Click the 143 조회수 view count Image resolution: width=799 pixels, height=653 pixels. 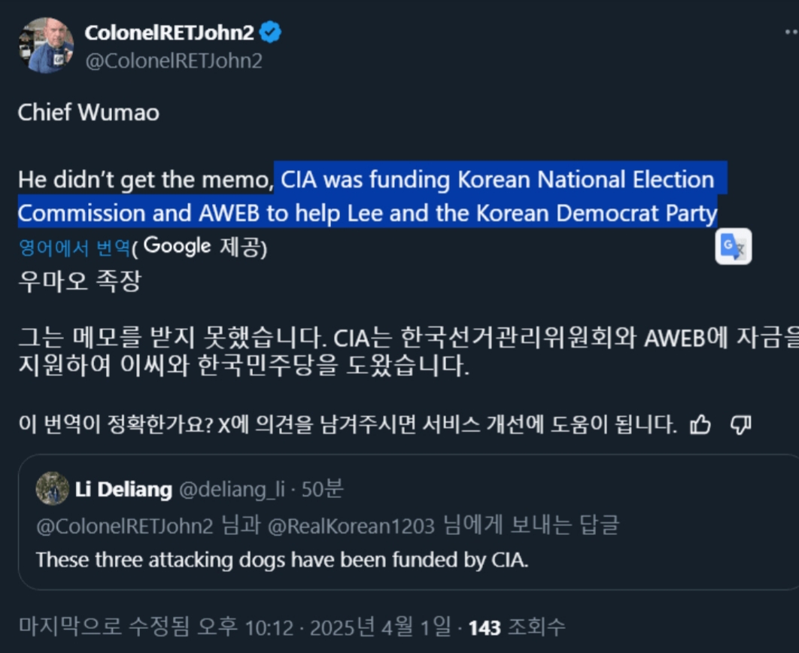point(517,627)
